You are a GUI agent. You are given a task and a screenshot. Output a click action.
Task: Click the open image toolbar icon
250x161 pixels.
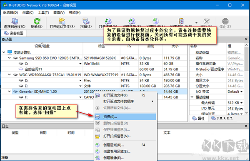pos(108,21)
